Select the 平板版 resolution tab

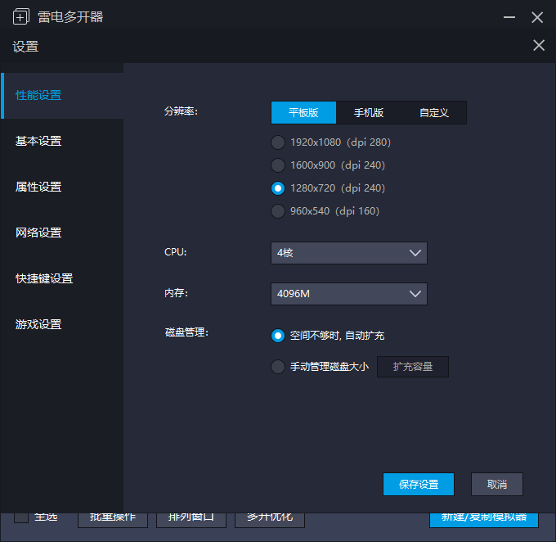pos(303,113)
